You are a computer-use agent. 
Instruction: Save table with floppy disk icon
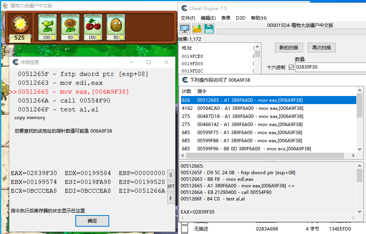click(x=209, y=29)
